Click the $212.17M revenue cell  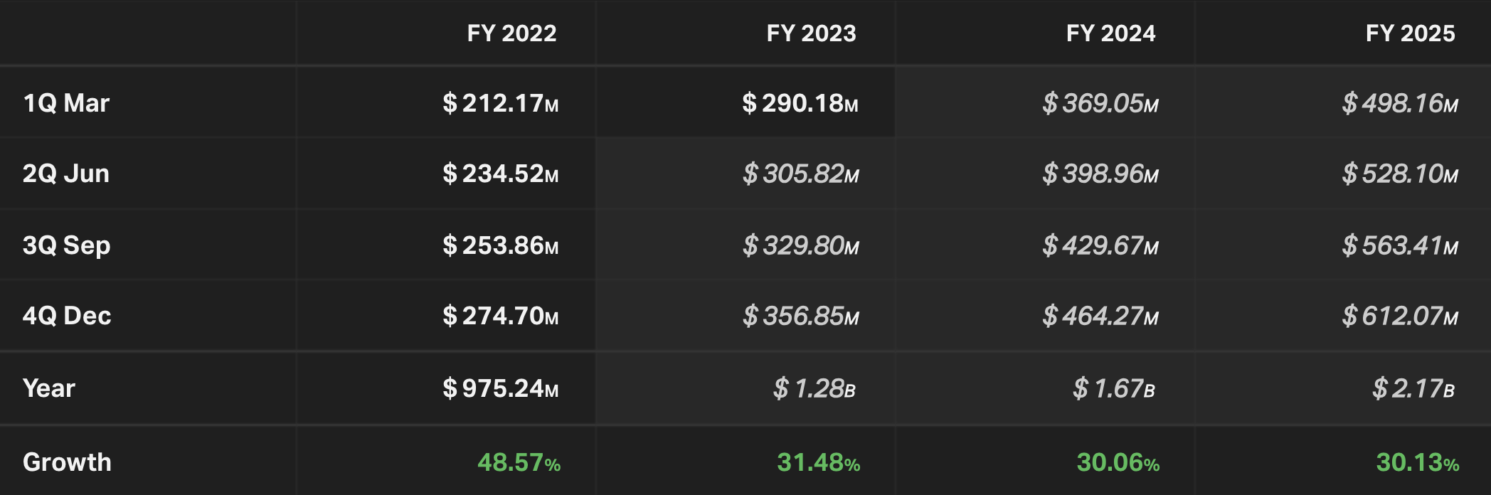point(500,103)
